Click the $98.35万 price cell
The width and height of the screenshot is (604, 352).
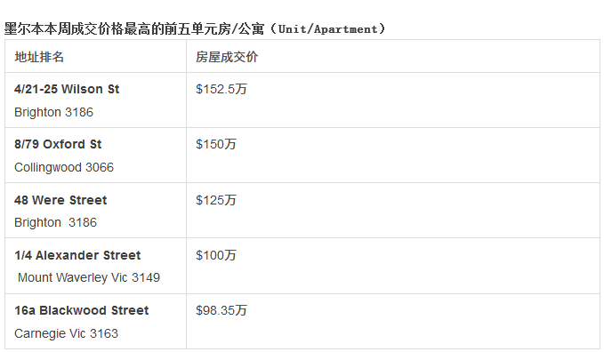point(221,310)
